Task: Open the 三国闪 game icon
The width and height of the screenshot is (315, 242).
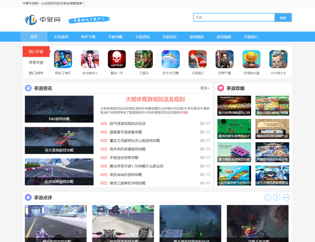Action: point(143,60)
